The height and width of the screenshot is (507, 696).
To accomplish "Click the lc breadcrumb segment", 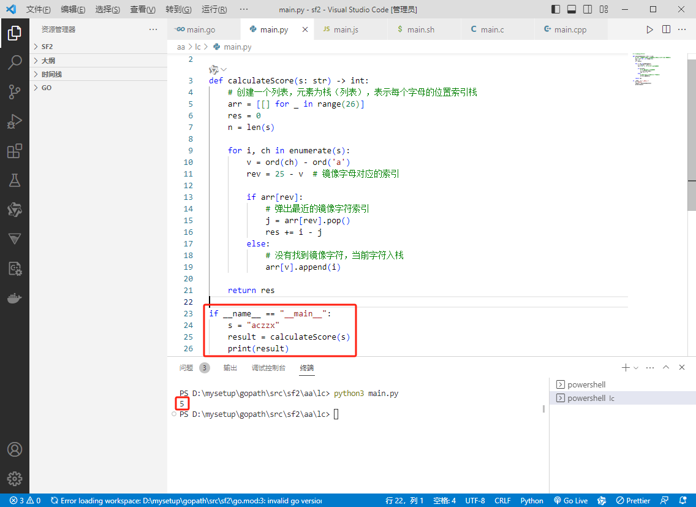I will coord(197,47).
